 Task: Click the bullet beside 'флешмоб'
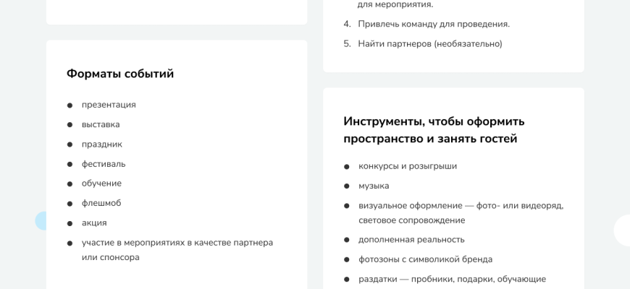[x=70, y=204]
